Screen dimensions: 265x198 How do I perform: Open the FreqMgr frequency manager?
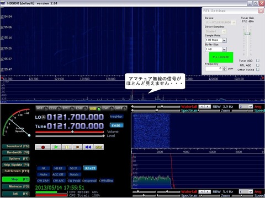[116, 117]
